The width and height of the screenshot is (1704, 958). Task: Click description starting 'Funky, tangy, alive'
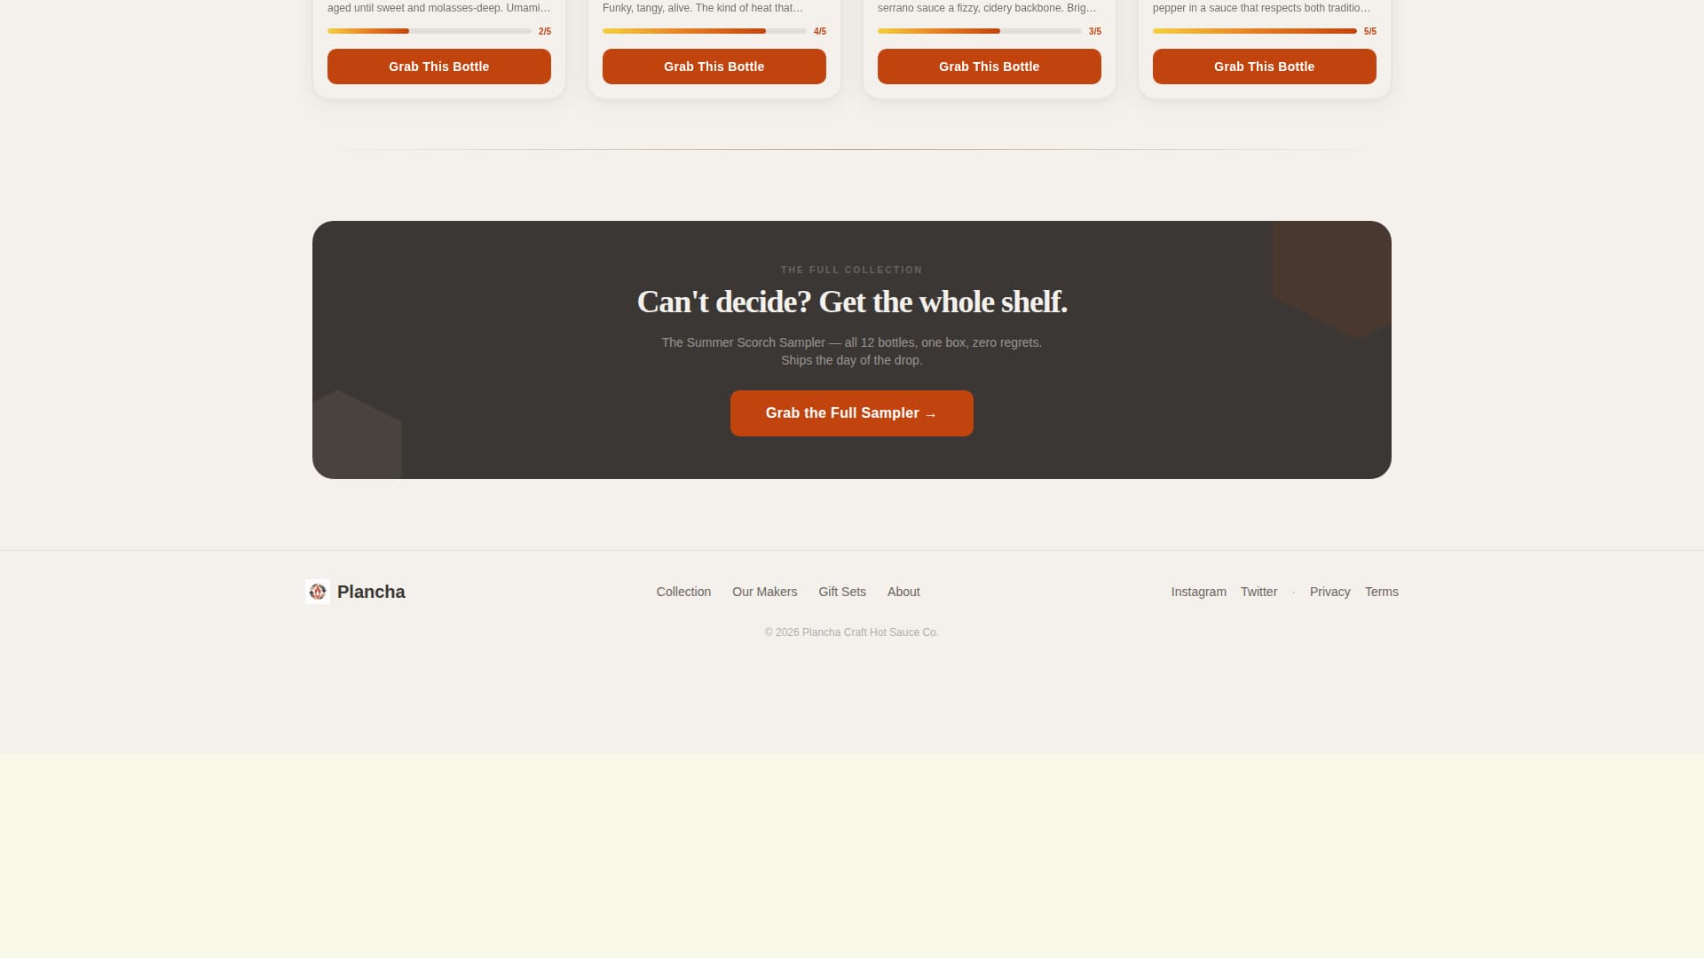point(703,8)
